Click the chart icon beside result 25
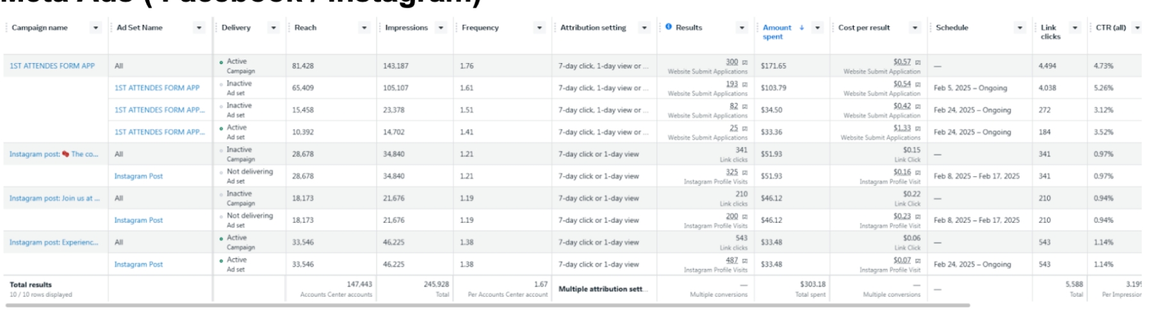 (x=744, y=128)
